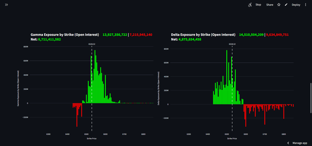Click the running-status wheelchair icon

[250, 5]
